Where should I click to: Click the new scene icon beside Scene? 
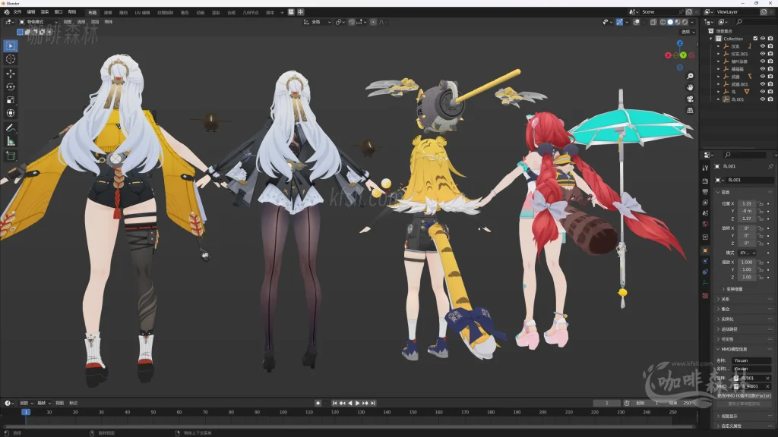coord(689,12)
